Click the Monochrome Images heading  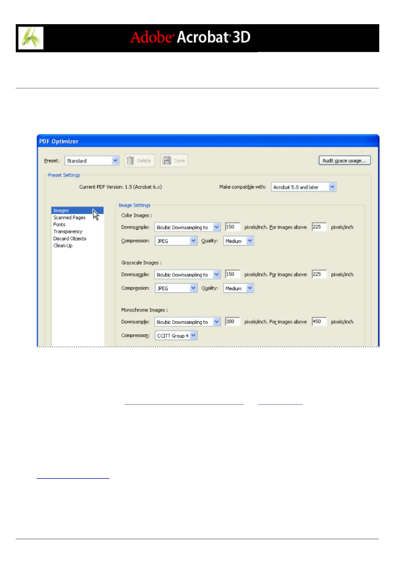[144, 310]
